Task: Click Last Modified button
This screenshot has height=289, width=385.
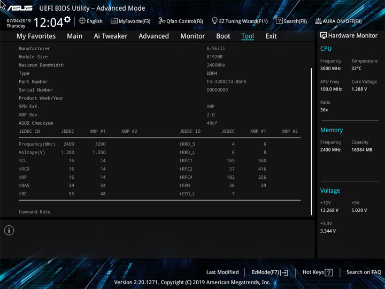Action: click(222, 272)
